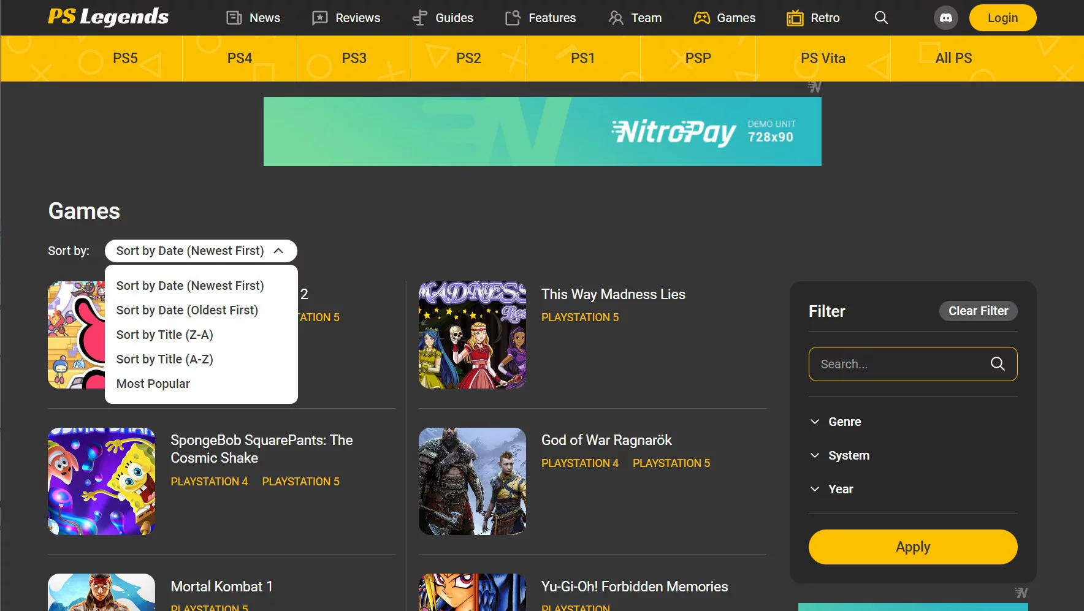Viewport: 1084px width, 611px height.
Task: Click Yu-Gi-Oh! Forbidden Memories cover thumbnail
Action: coord(472,592)
